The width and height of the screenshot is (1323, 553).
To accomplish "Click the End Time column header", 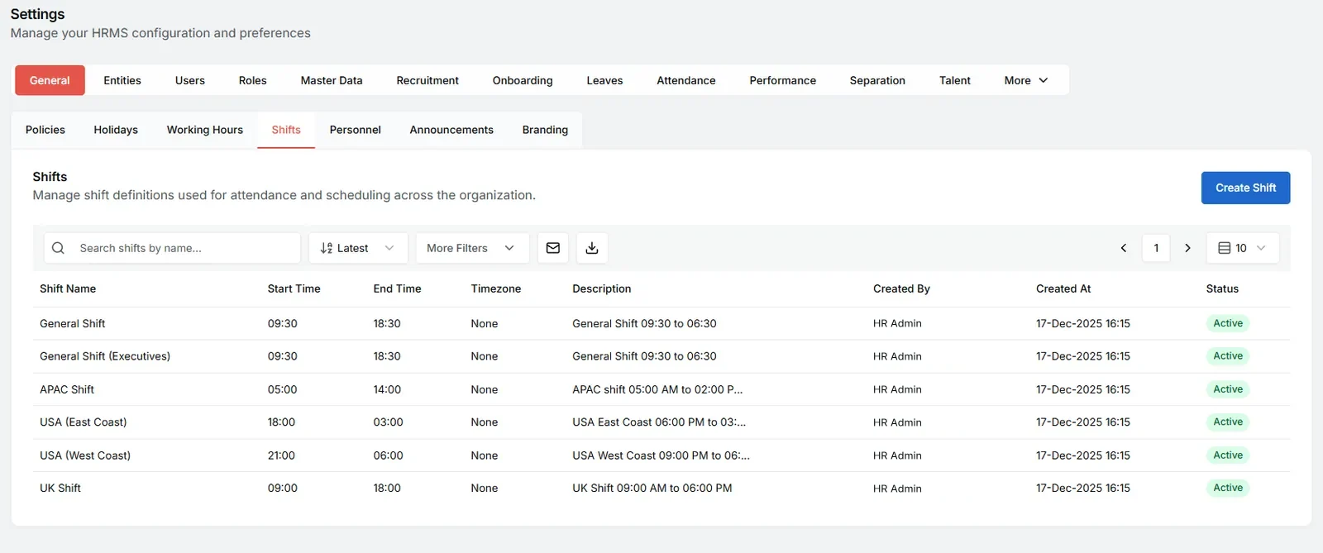I will coord(397,288).
